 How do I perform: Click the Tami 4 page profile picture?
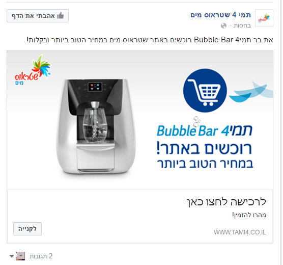(x=264, y=18)
